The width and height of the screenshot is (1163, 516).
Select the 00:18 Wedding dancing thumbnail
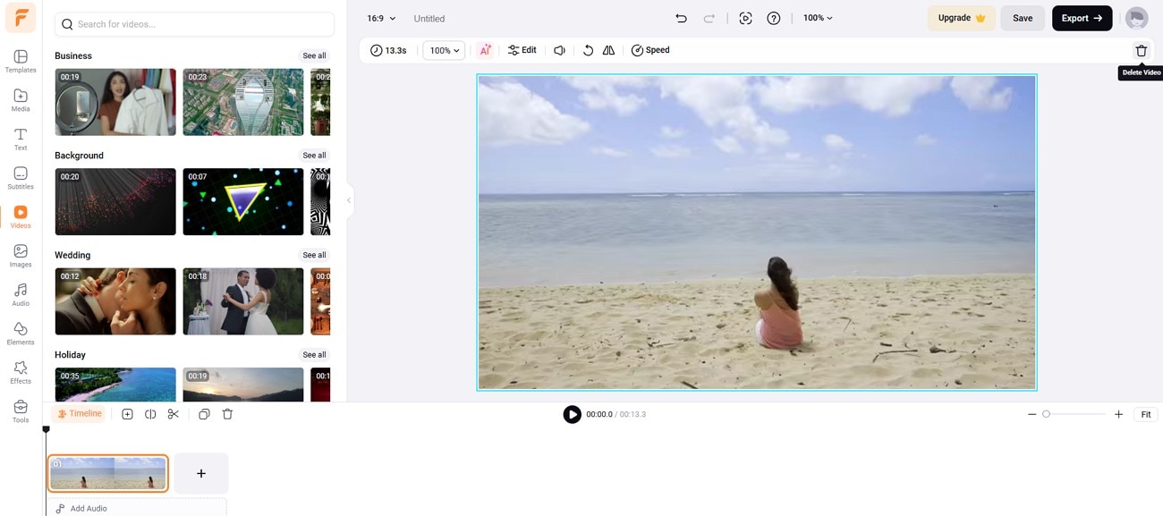point(243,301)
